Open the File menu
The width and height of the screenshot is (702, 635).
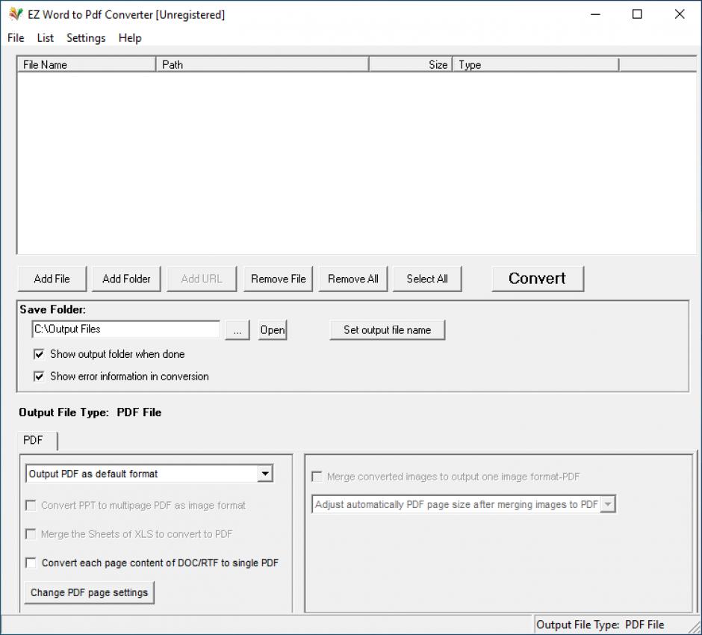16,38
